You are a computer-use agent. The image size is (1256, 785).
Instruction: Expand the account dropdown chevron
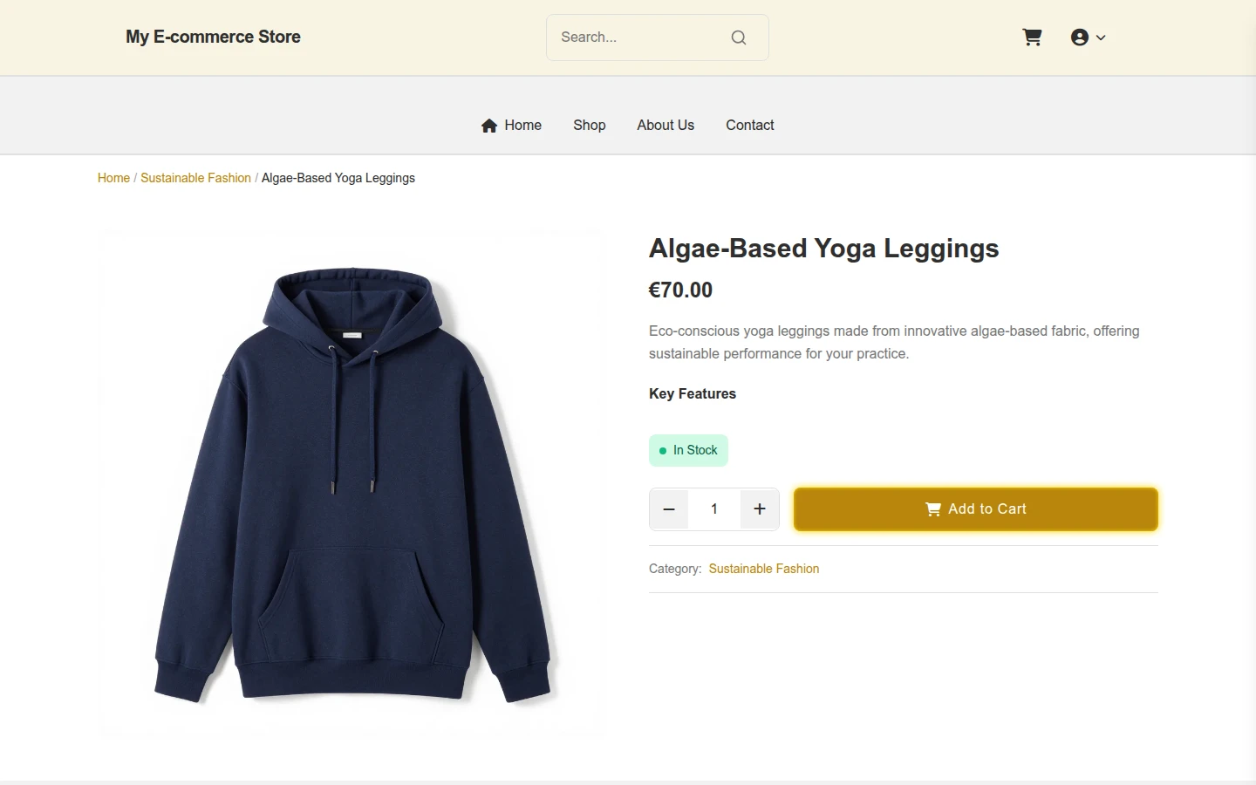(x=1101, y=38)
